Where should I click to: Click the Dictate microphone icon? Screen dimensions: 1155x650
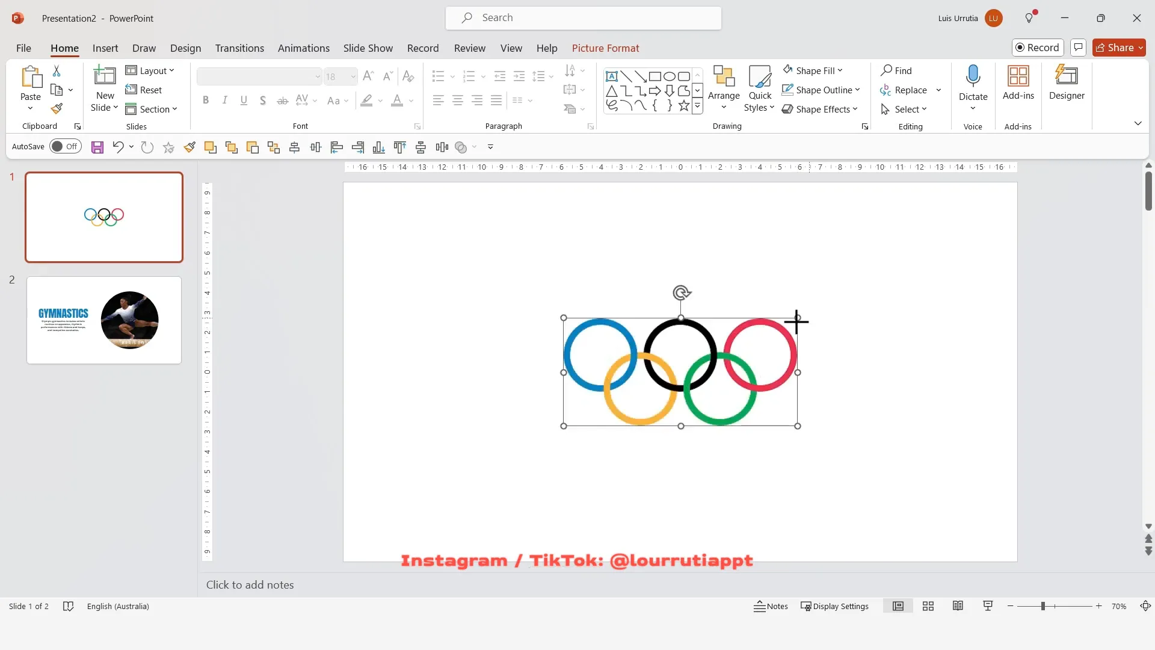(x=973, y=76)
